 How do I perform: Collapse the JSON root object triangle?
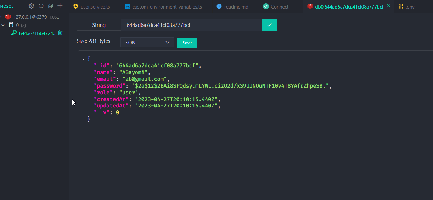pyautogui.click(x=84, y=59)
